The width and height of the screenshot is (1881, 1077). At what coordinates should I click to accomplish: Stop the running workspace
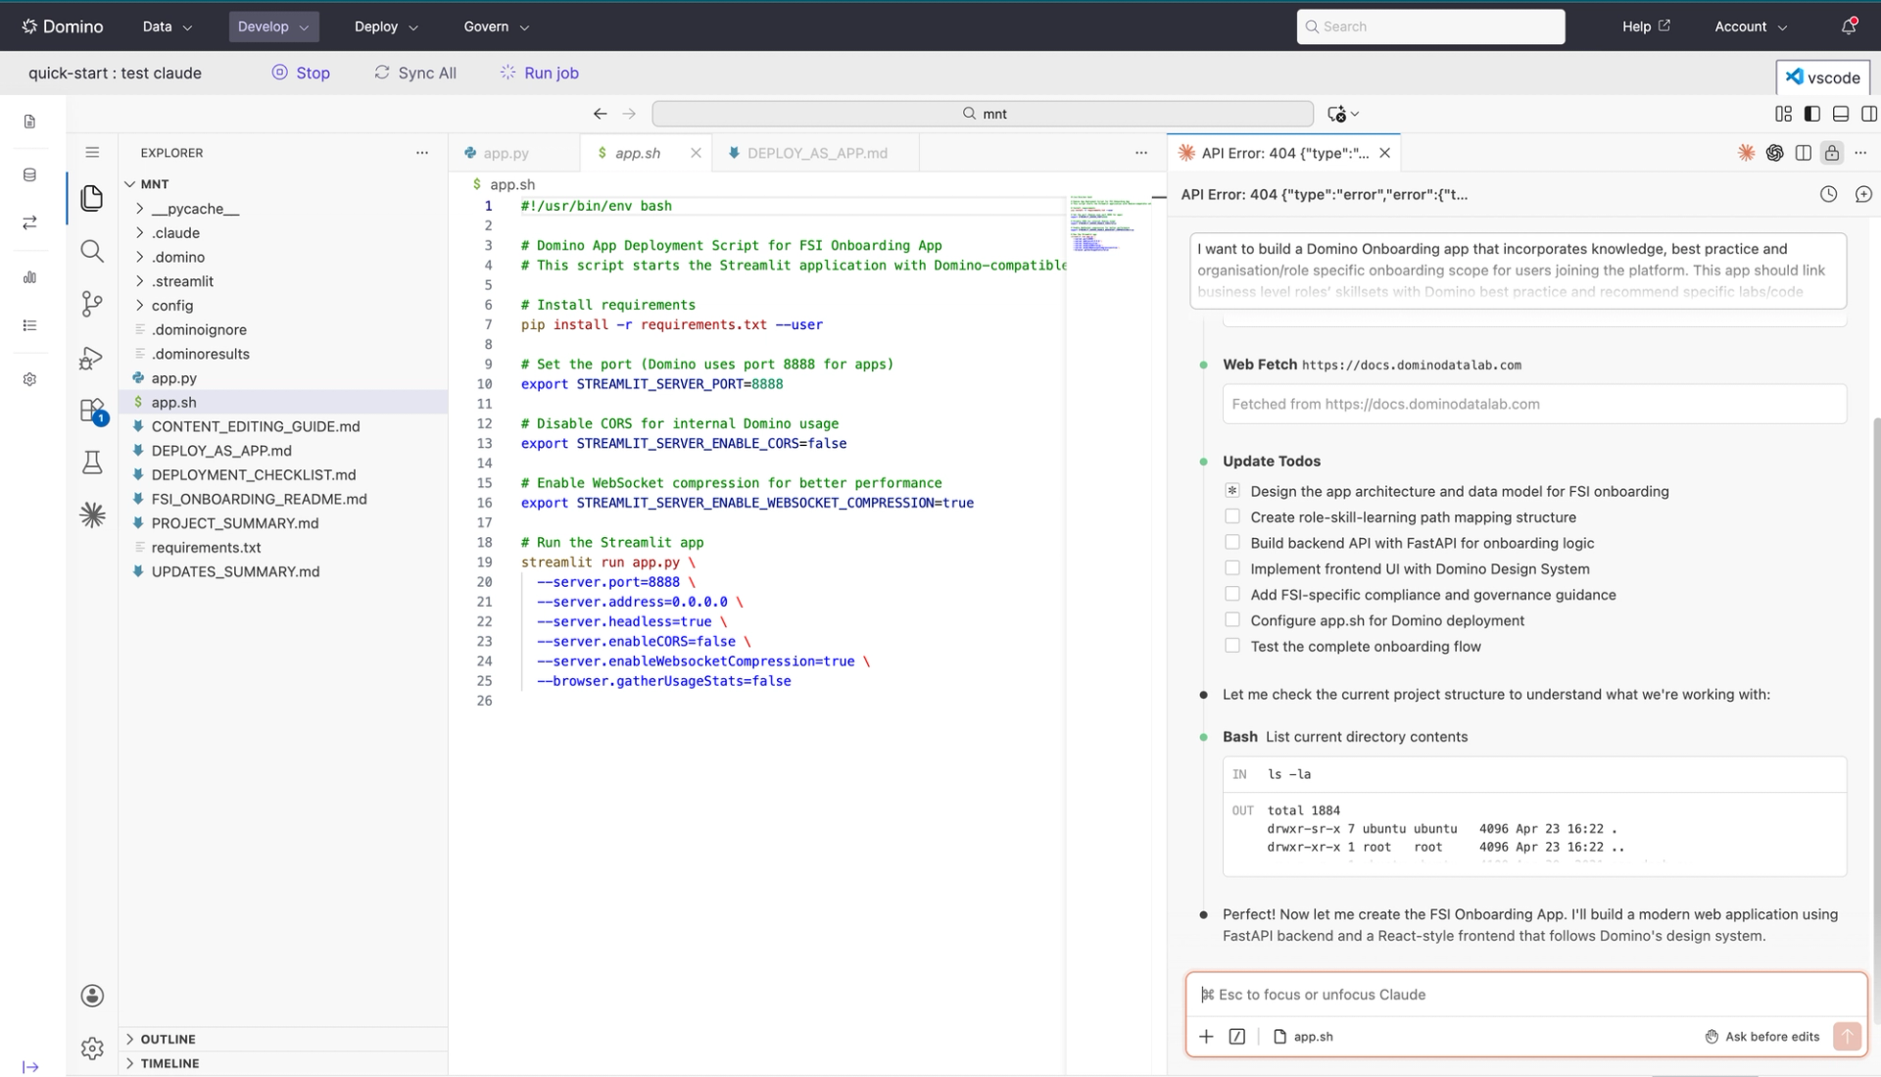301,73
